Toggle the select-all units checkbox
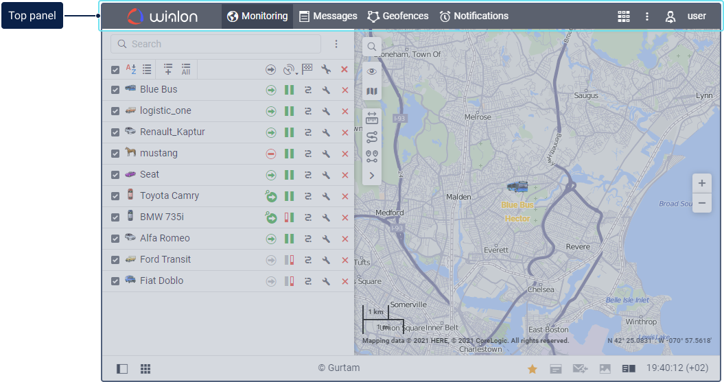The width and height of the screenshot is (724, 382). [115, 70]
